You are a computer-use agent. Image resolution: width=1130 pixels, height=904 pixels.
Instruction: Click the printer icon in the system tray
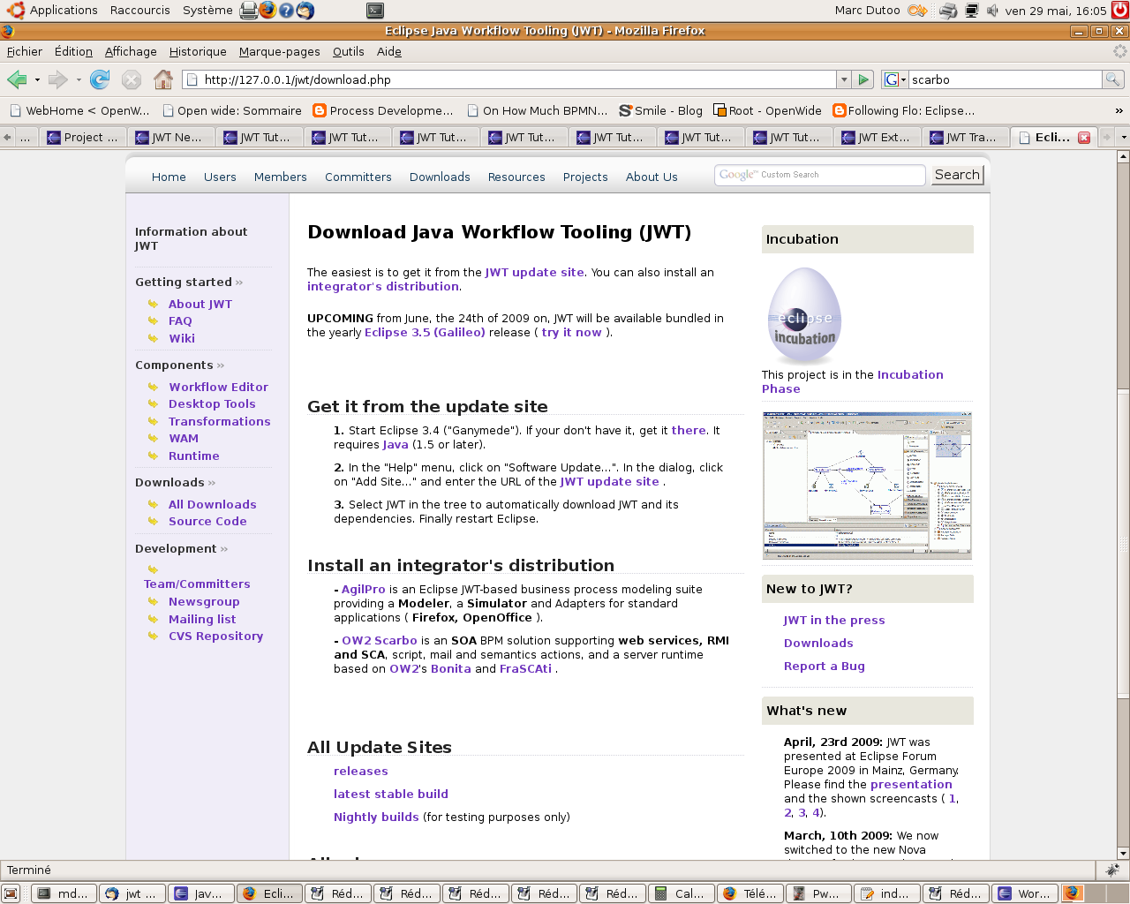click(948, 11)
